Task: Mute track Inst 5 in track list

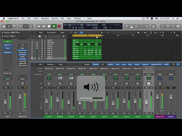Action: pos(42,40)
